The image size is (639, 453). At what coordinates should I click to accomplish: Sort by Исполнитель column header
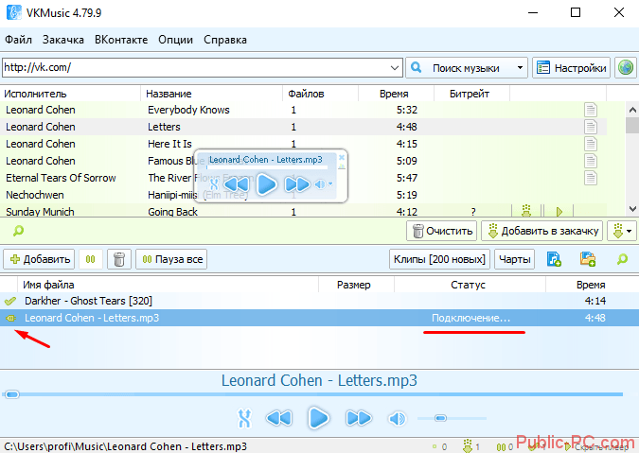point(70,94)
